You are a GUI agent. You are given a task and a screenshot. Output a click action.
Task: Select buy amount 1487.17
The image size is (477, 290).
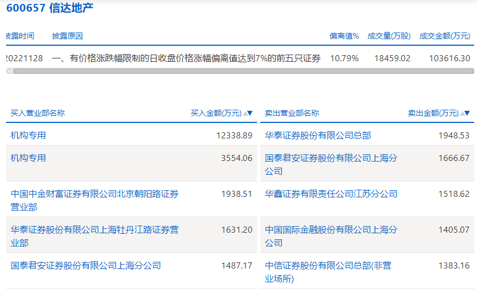point(237,266)
